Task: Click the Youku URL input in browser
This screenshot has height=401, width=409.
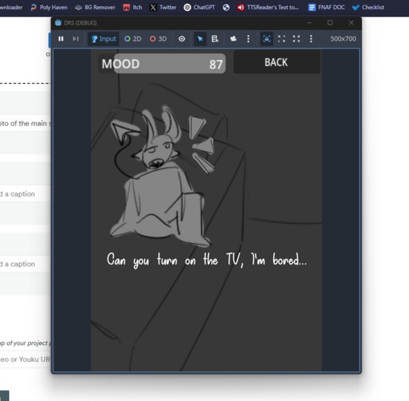Action: pos(25,359)
